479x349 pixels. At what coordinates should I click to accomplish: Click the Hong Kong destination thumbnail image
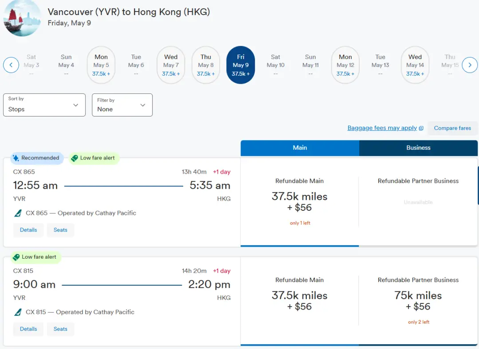pyautogui.click(x=22, y=18)
